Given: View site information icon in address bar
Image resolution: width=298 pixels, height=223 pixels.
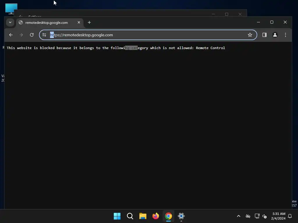Looking at the screenshot, I should pos(44,35).
